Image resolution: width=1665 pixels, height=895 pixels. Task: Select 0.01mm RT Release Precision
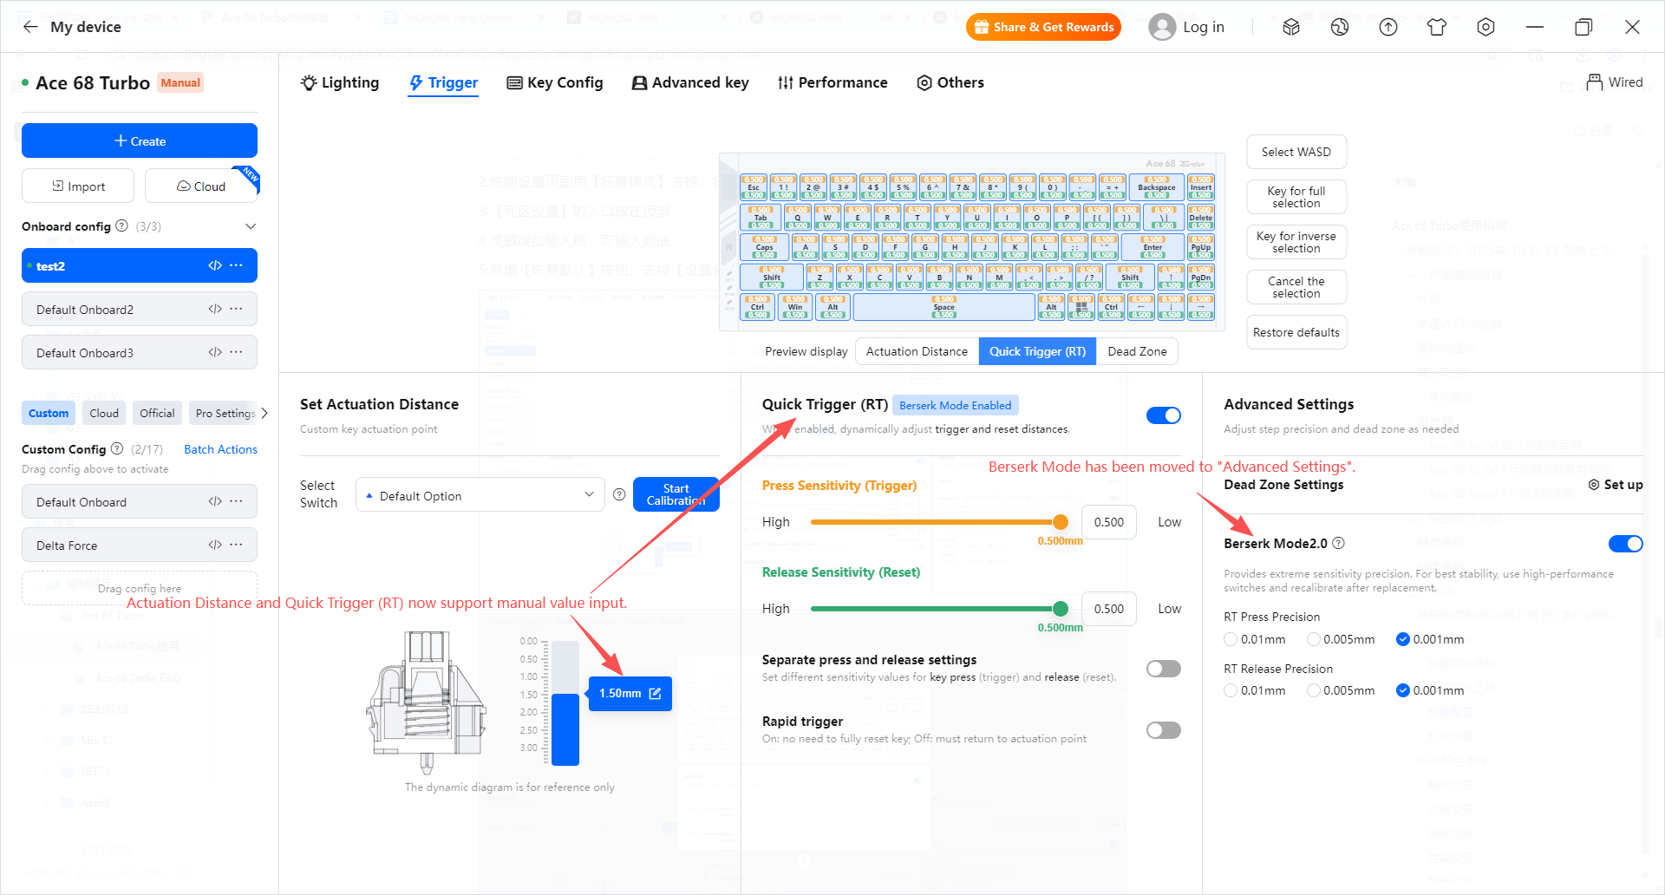pyautogui.click(x=1231, y=690)
